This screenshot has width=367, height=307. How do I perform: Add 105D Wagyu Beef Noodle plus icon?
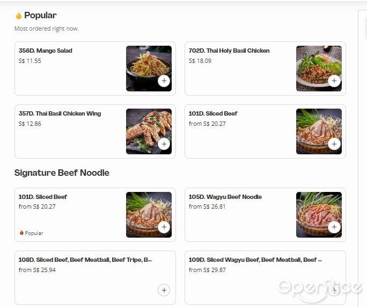coord(334,227)
